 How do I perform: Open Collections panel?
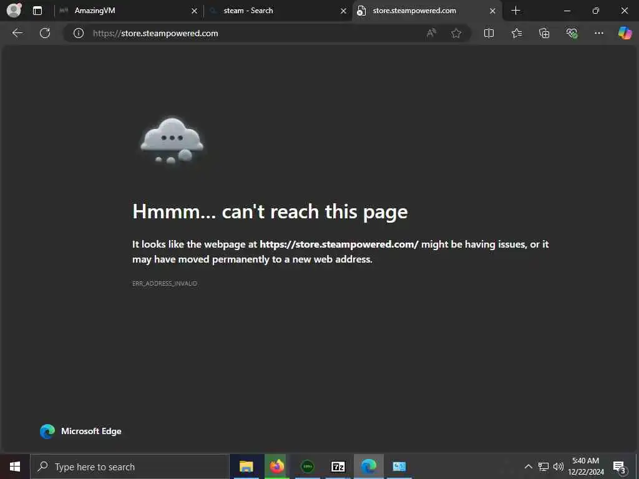(544, 33)
